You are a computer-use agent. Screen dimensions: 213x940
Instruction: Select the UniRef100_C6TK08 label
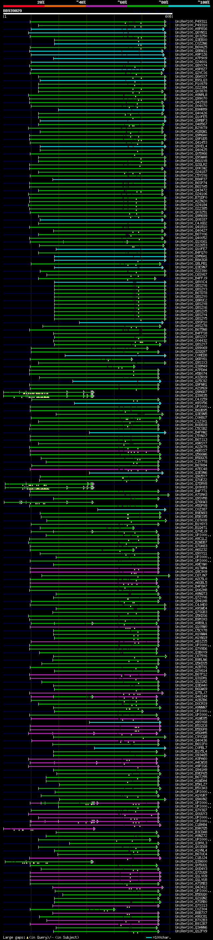[x=191, y=521]
